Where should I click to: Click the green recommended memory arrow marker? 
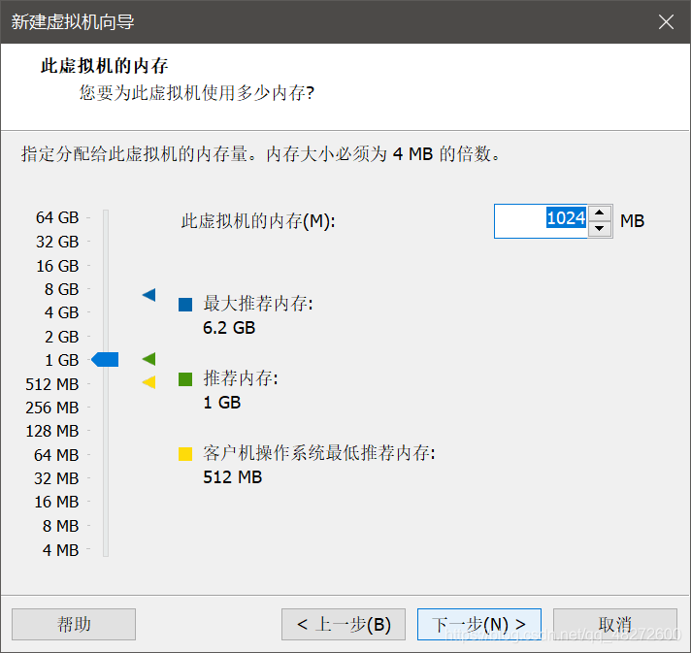coord(148,359)
